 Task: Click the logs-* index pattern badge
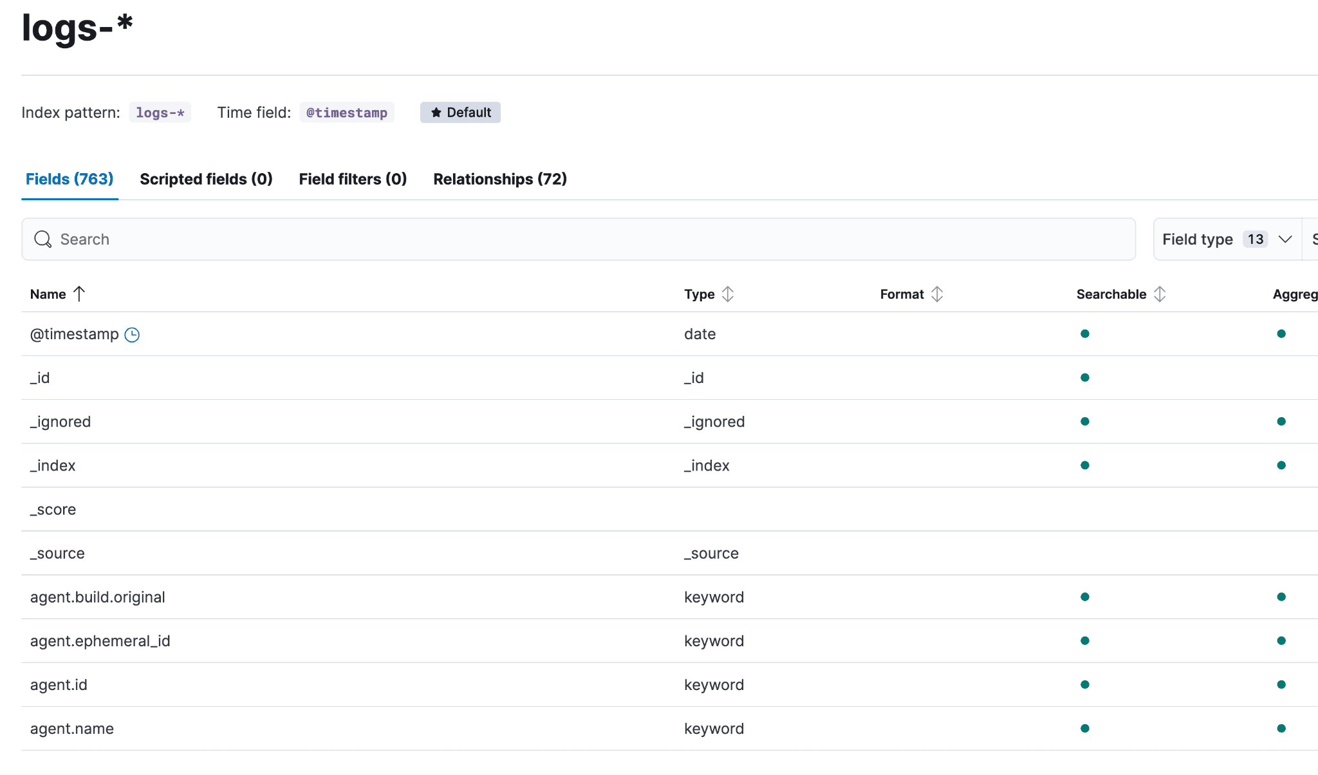point(160,113)
